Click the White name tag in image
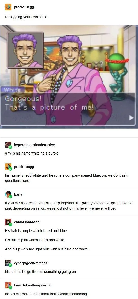This screenshot has height=299, width=138. tap(12, 90)
